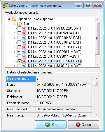The image size is (105, 132).
Task: Click the Cancel button
Action: (83, 124)
